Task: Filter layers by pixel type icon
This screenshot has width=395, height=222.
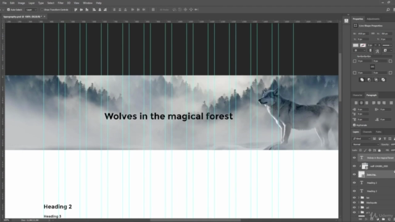Action: [x=375, y=139]
